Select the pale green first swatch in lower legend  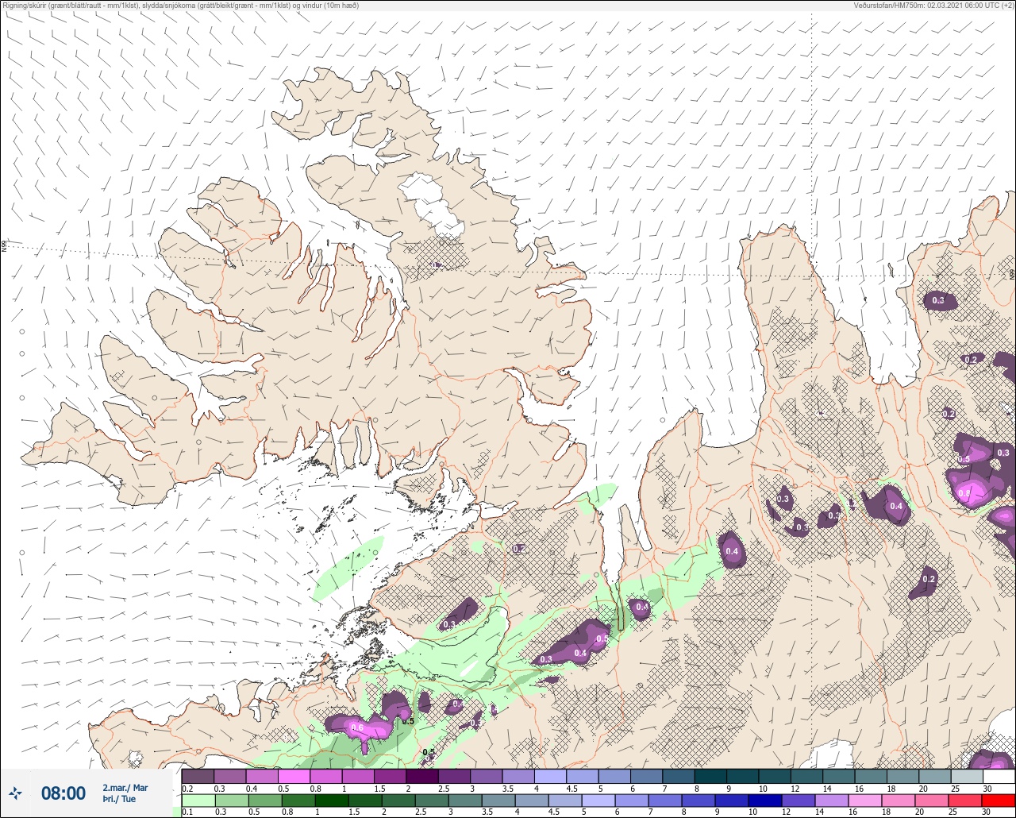[x=198, y=799]
